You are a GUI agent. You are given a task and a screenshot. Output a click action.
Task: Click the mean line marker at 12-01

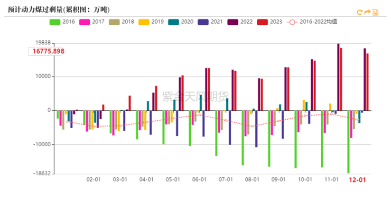[x=358, y=120]
